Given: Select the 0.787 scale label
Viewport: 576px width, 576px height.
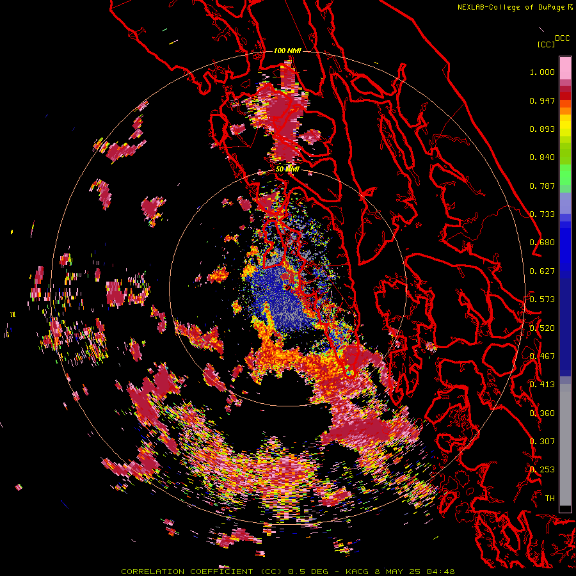Looking at the screenshot, I should click(x=542, y=186).
